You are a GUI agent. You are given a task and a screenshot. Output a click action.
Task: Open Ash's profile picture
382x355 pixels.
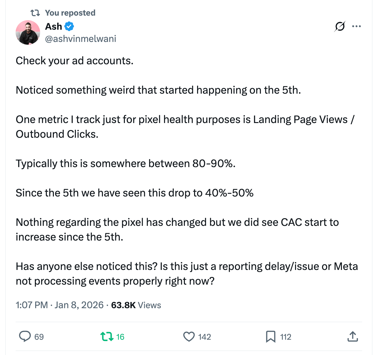(28, 32)
